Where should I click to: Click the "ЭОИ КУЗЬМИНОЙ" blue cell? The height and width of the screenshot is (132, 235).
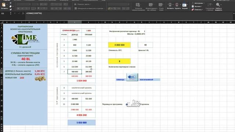pos(149,80)
